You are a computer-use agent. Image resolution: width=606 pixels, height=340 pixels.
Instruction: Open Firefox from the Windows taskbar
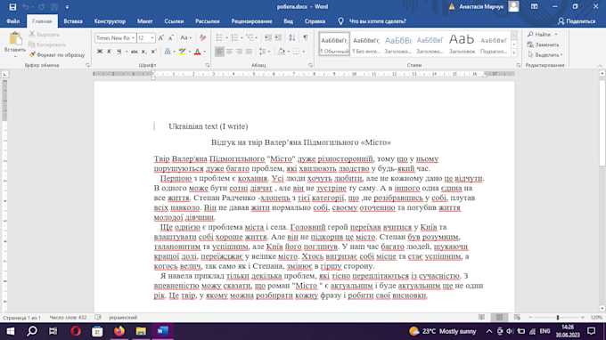[119, 331]
